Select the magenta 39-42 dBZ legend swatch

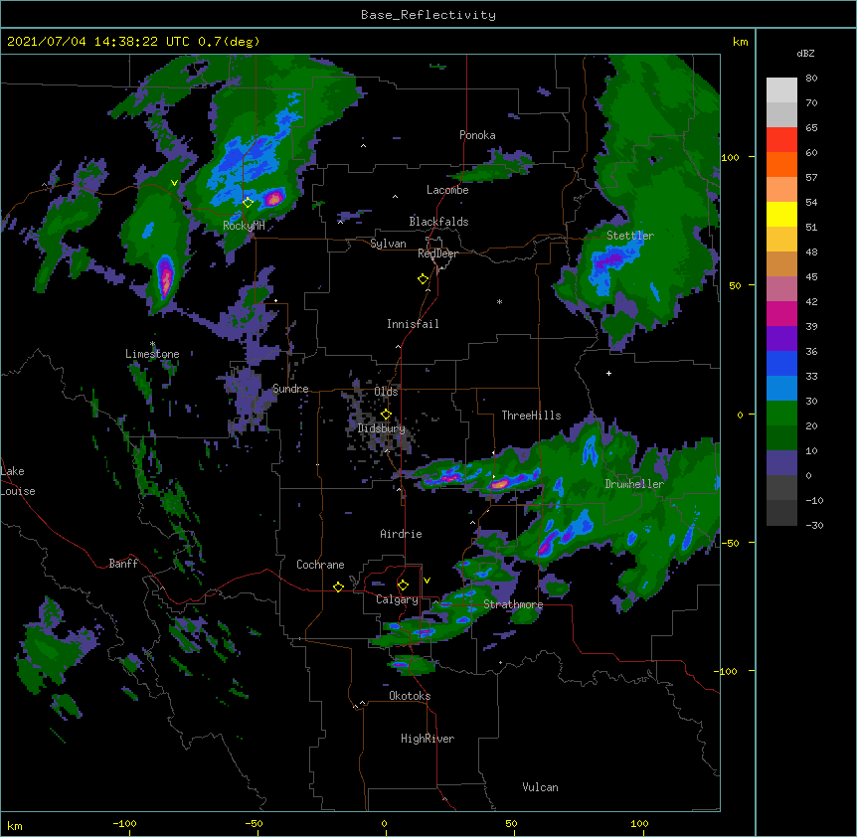(x=781, y=314)
